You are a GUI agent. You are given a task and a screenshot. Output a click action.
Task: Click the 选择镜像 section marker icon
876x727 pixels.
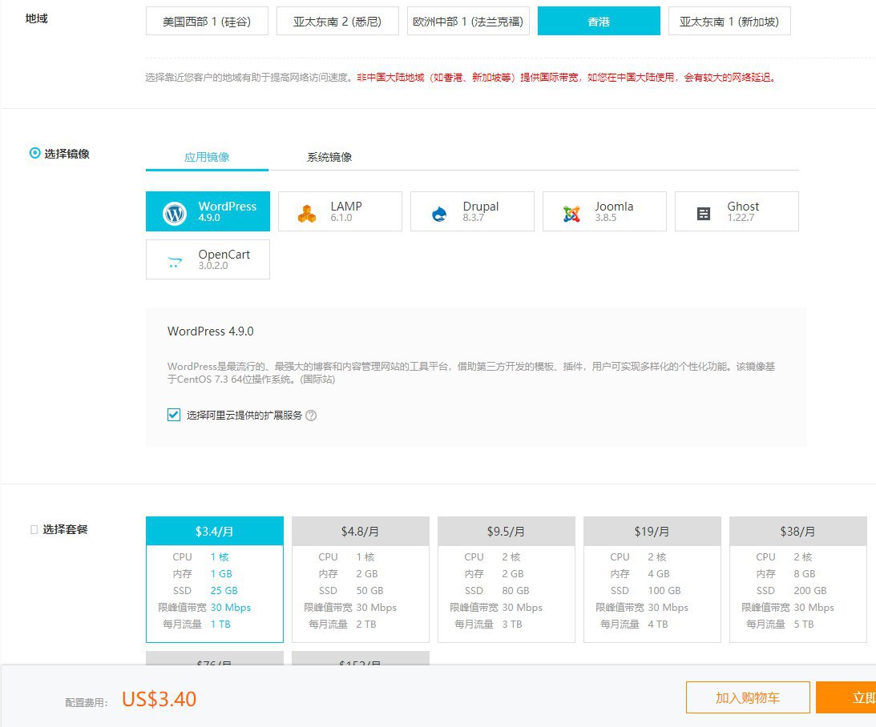coord(34,153)
